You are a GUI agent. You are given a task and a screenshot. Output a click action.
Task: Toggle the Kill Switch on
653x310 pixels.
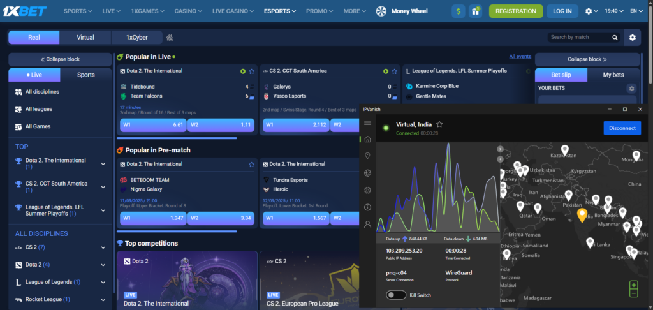(x=396, y=295)
